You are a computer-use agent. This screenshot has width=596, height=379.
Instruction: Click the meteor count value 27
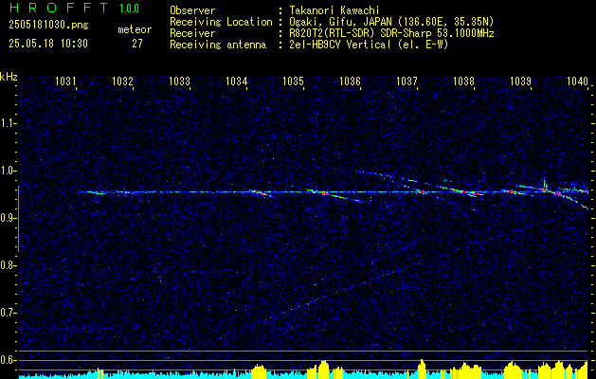137,44
